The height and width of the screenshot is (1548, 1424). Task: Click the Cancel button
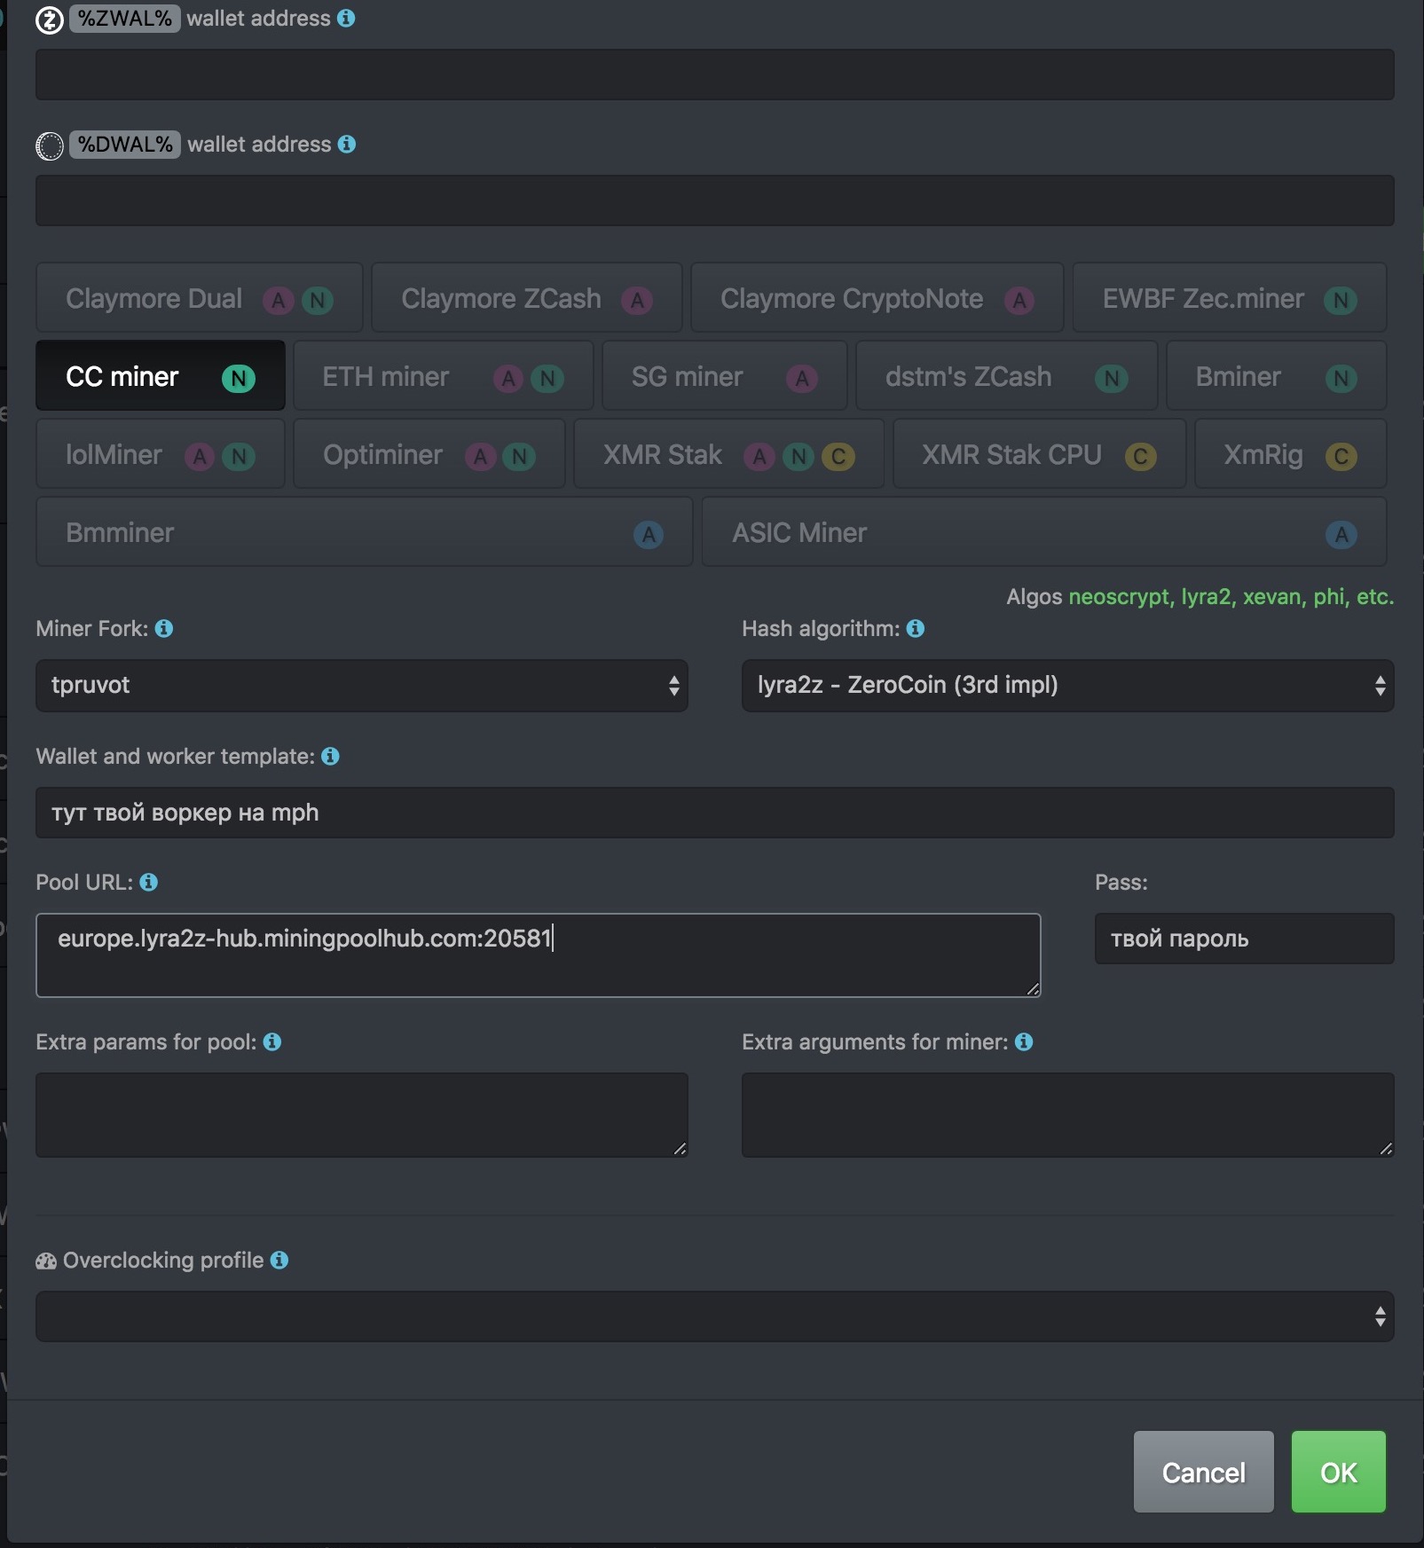click(x=1204, y=1472)
